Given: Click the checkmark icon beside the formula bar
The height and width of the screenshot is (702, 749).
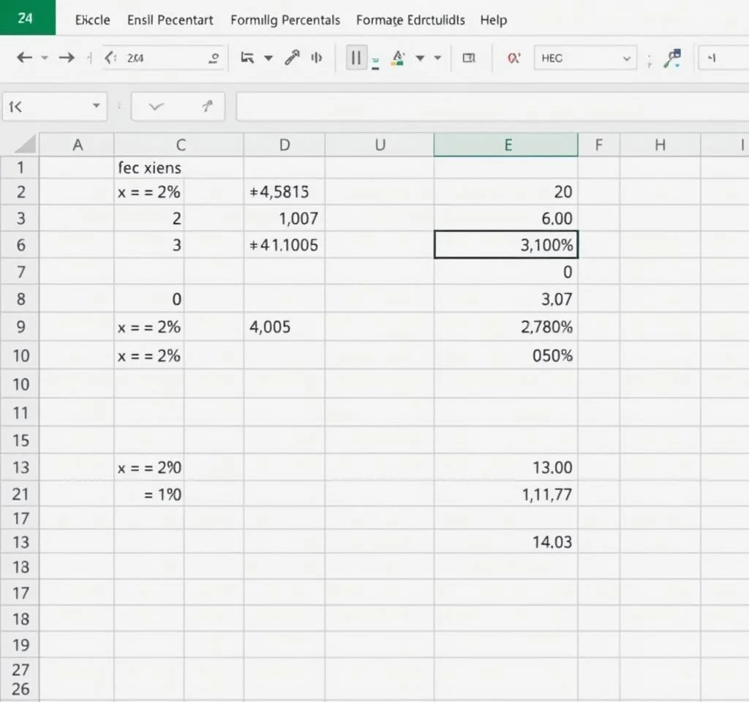Looking at the screenshot, I should 156,107.
